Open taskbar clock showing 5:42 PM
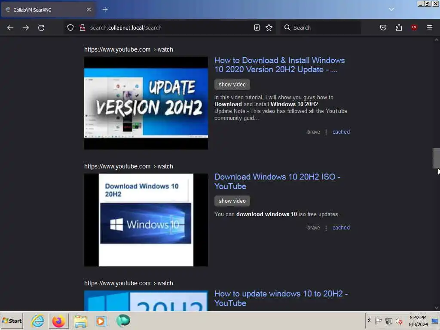Viewport: 440px width, 330px height. (x=418, y=321)
